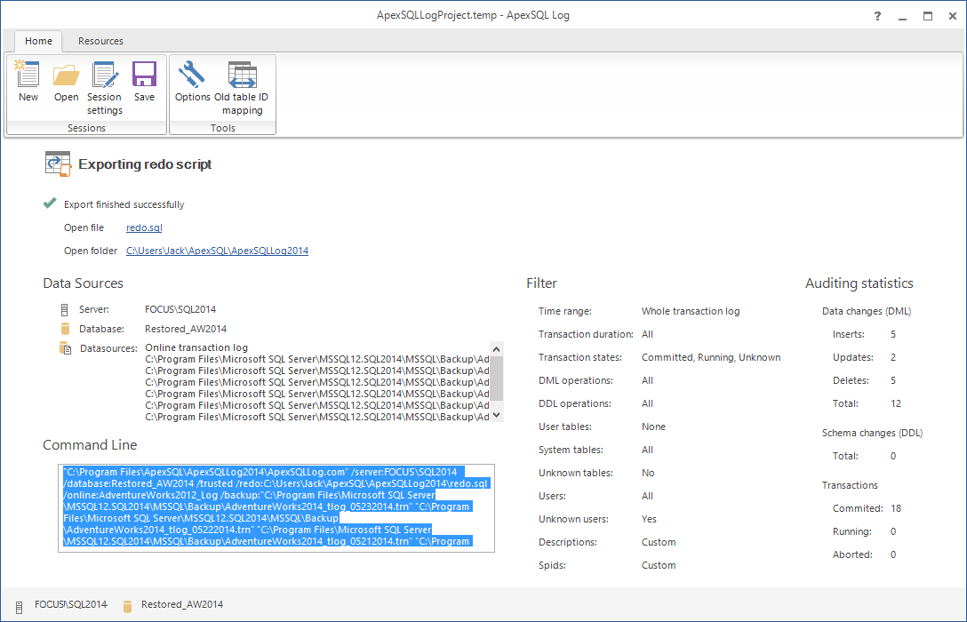This screenshot has height=622, width=967.
Task: Click status bar Restored_AW2014 text
Action: 182,604
